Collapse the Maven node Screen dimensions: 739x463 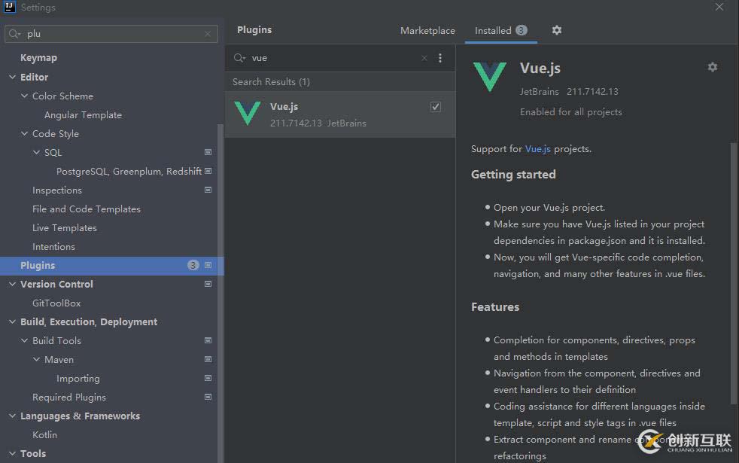36,359
